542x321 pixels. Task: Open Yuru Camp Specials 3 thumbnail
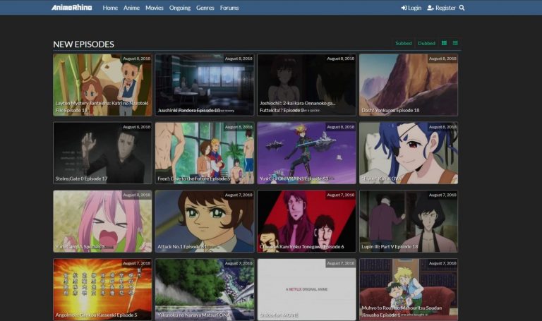coord(102,221)
